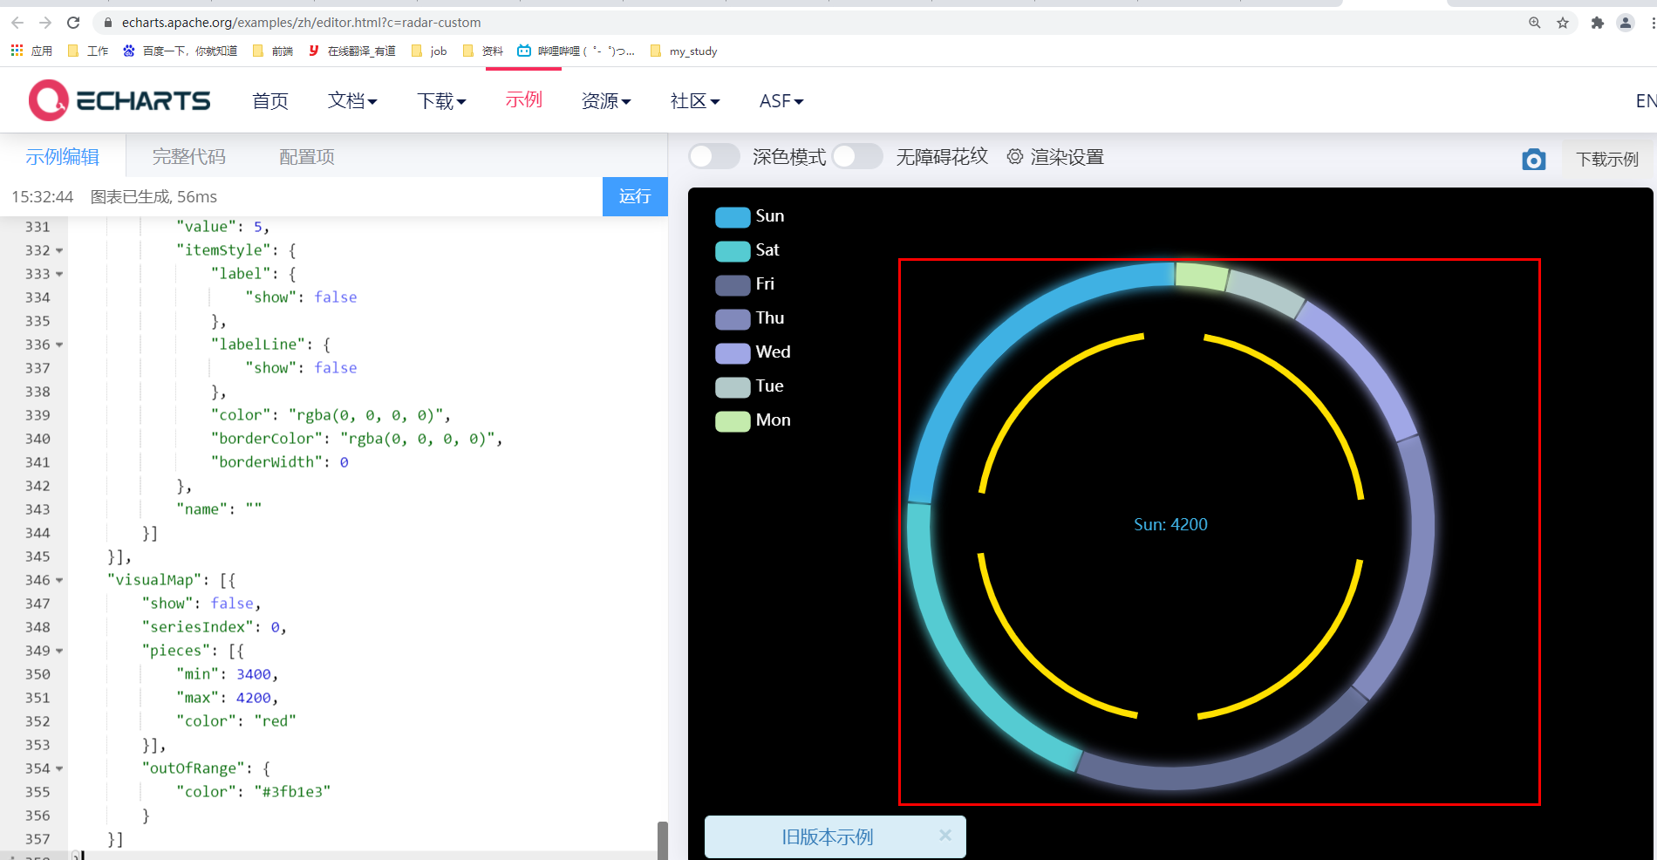
Task: Open the my_study bookmark folder
Action: pyautogui.click(x=685, y=51)
